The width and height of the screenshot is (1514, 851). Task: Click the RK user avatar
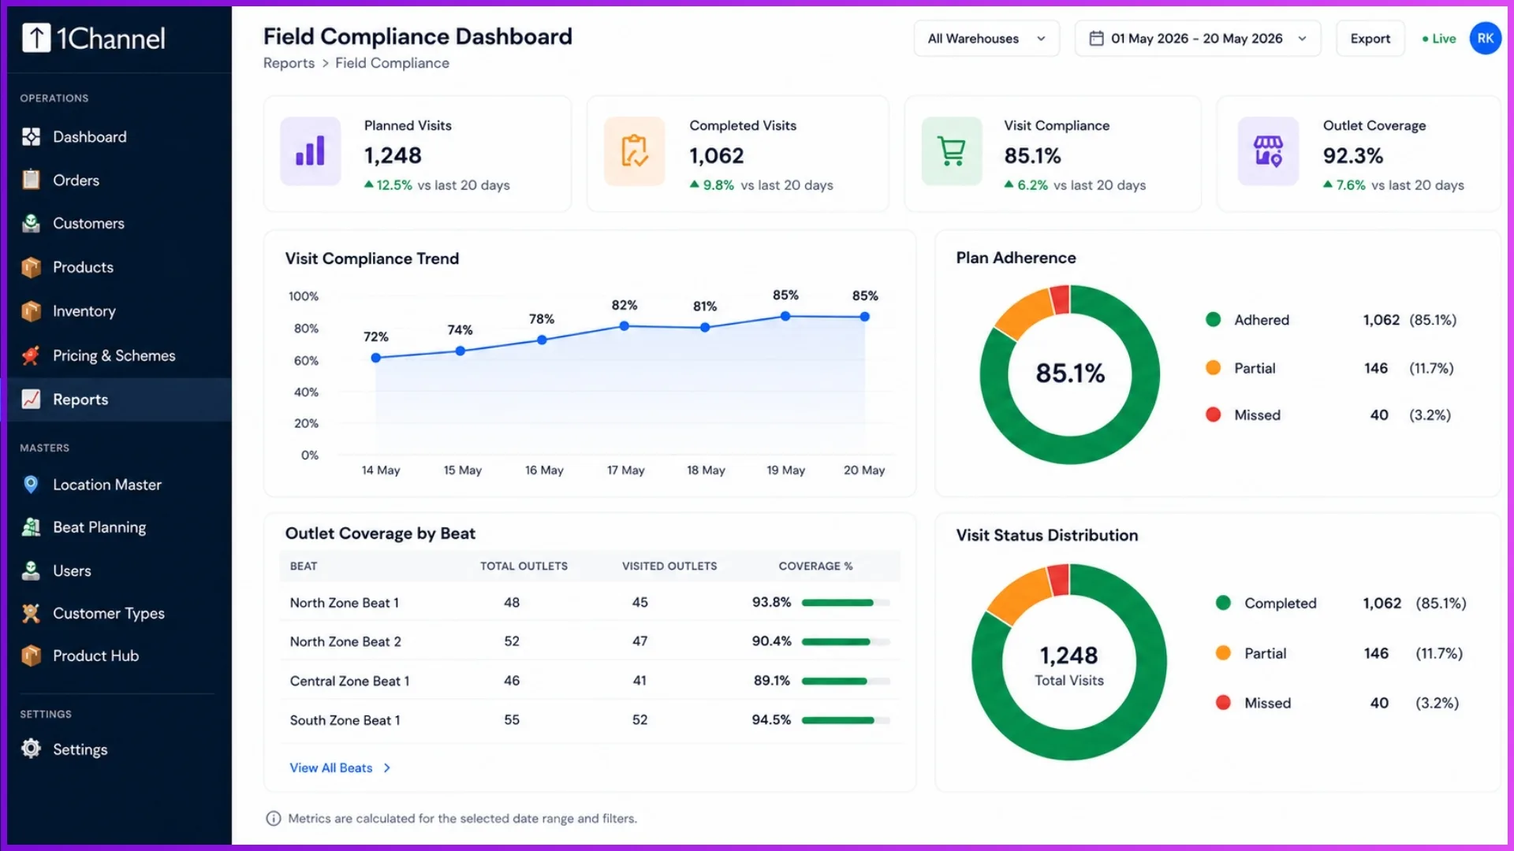[x=1485, y=39]
